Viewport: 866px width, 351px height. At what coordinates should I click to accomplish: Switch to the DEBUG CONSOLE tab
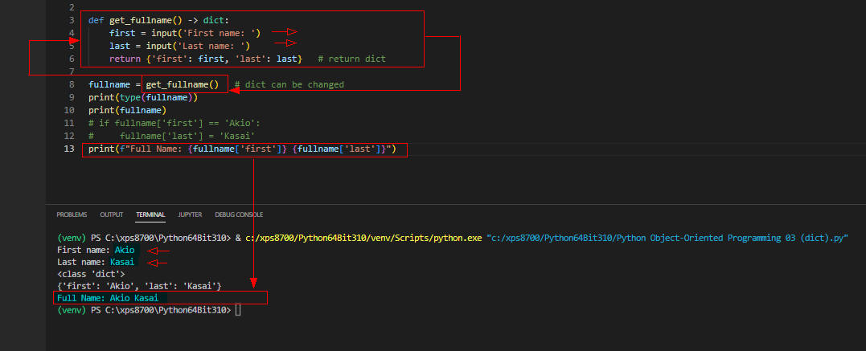pyautogui.click(x=239, y=214)
